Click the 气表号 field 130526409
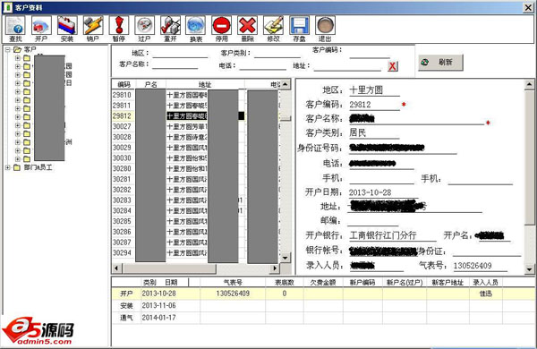Image resolution: width=537 pixels, height=349 pixels. [480, 266]
